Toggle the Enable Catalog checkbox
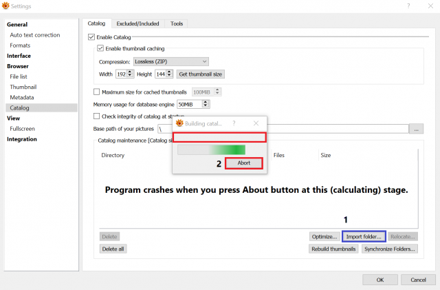440x290 pixels. (91, 37)
